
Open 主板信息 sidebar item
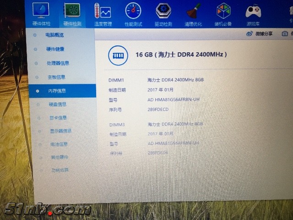tap(56, 77)
